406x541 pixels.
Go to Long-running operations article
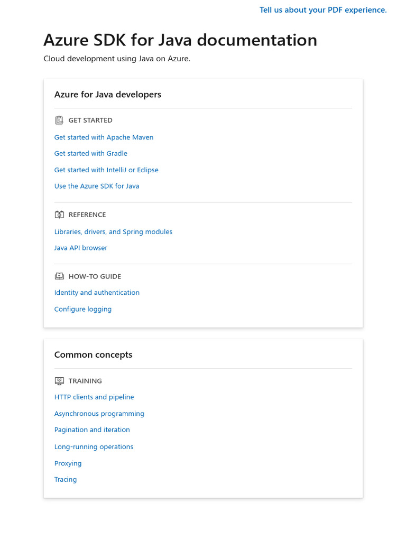pos(94,447)
